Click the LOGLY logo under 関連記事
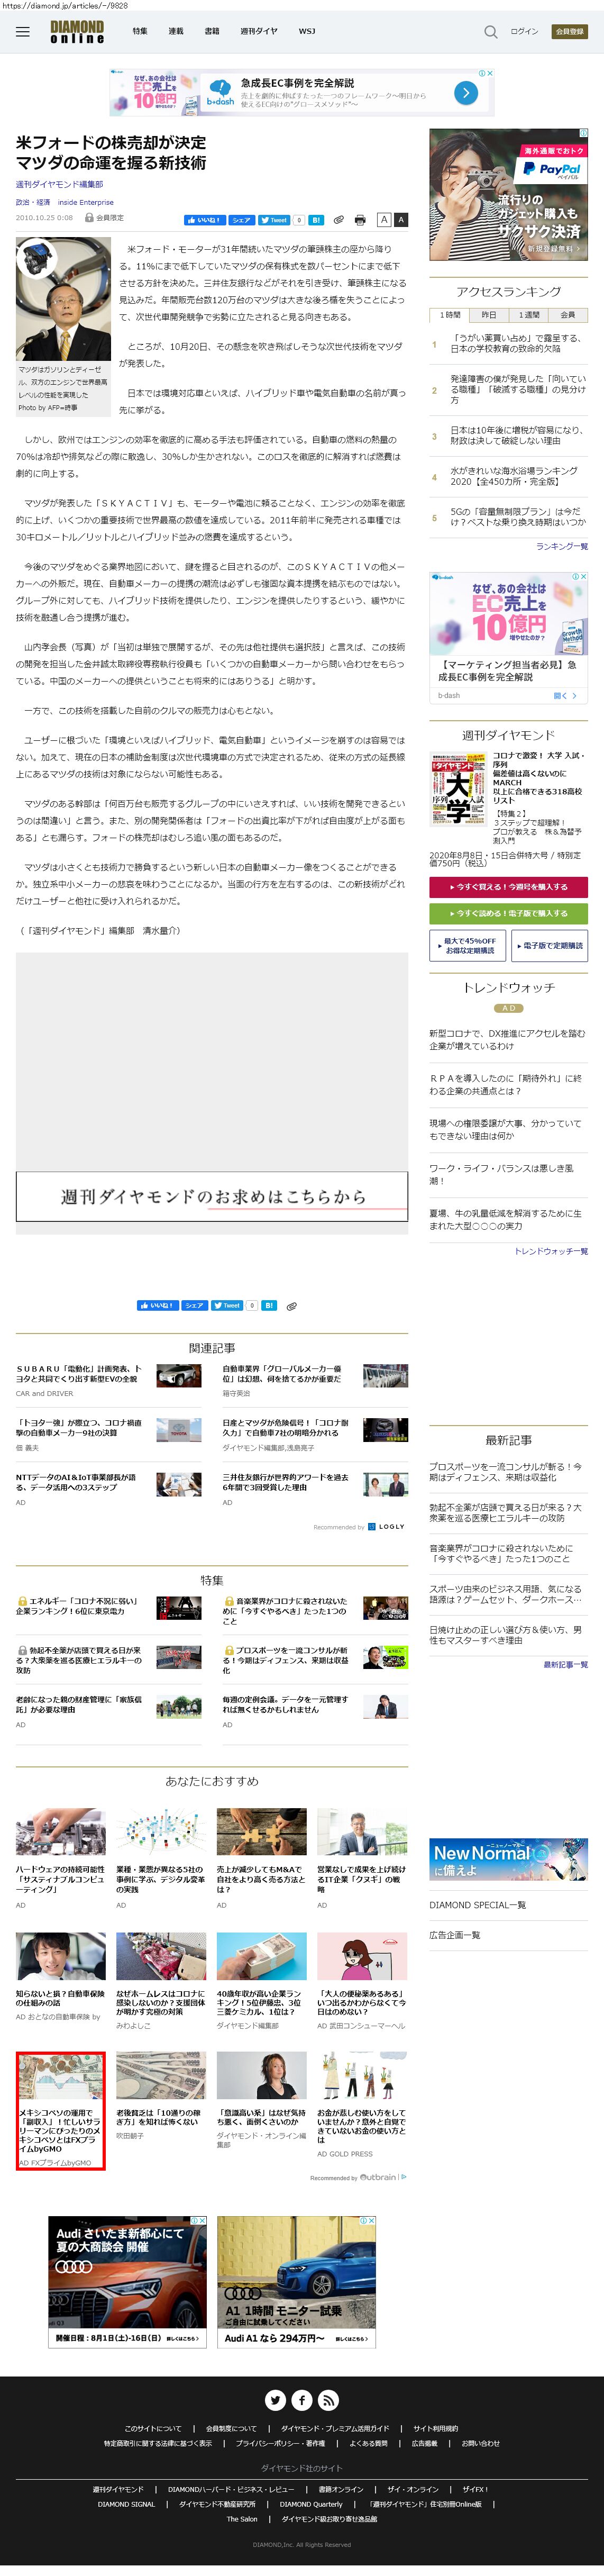The width and height of the screenshot is (604, 2576). click(x=387, y=1527)
